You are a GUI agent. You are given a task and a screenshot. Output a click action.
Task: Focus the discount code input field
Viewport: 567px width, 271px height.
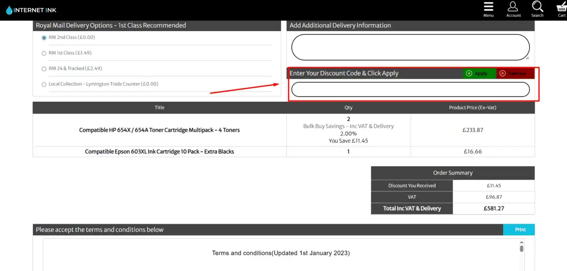pyautogui.click(x=411, y=90)
